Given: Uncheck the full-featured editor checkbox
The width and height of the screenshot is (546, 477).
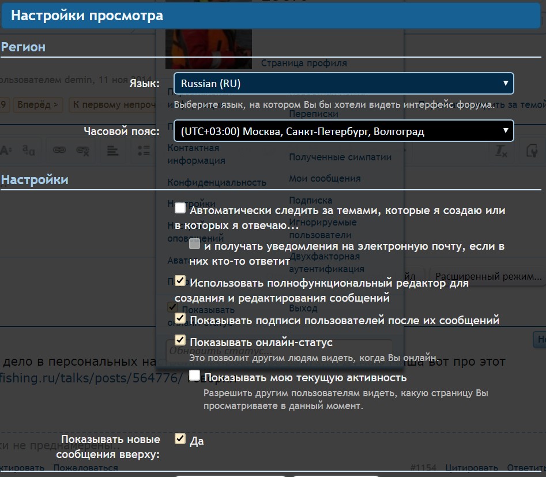Looking at the screenshot, I should tap(180, 281).
